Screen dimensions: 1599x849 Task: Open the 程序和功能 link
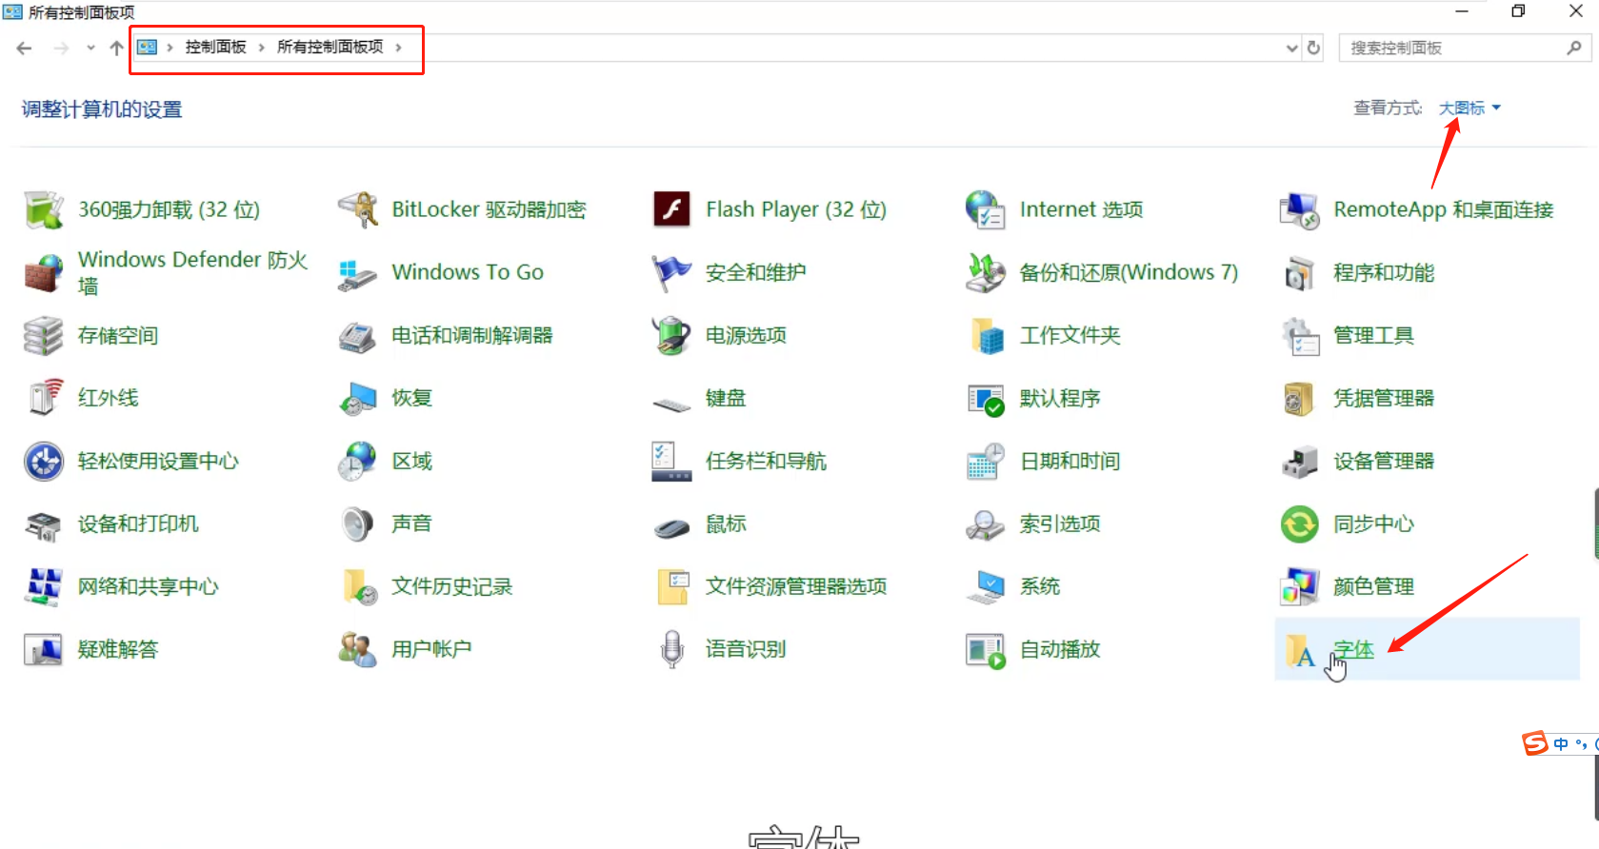[x=1383, y=273]
